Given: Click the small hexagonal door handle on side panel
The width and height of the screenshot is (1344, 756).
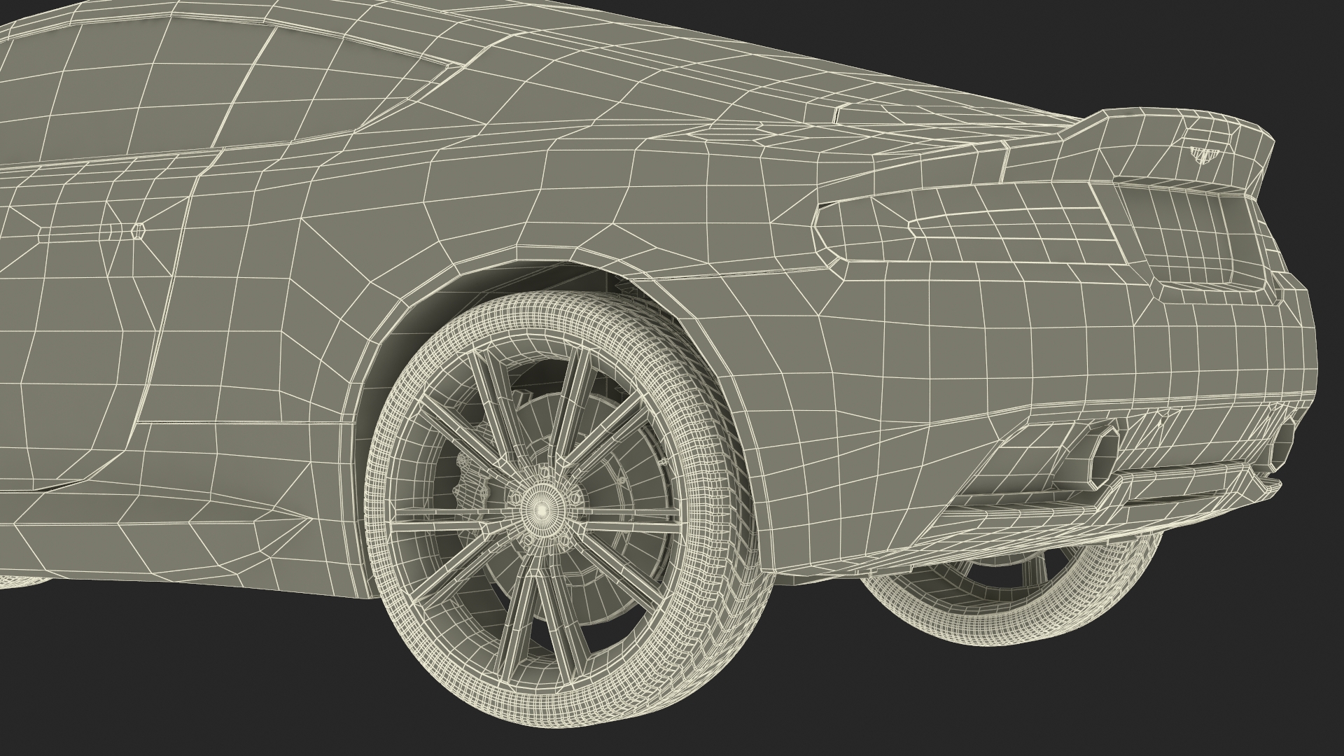Looking at the screenshot, I should (x=138, y=230).
